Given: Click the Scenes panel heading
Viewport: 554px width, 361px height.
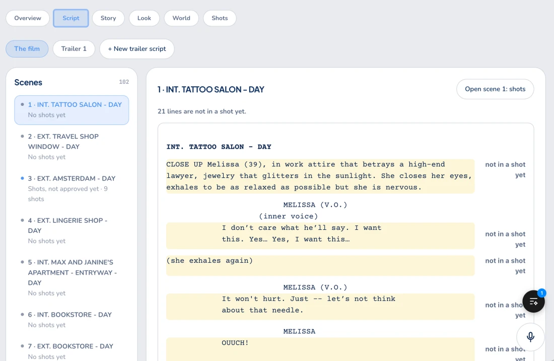Looking at the screenshot, I should click(x=28, y=82).
